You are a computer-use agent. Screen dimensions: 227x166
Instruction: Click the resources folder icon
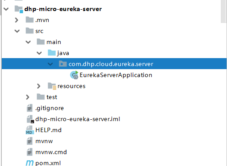(52, 86)
